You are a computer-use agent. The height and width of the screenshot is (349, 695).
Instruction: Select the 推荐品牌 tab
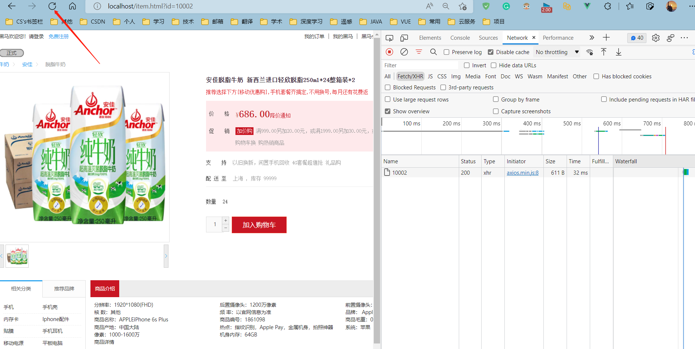click(x=64, y=289)
